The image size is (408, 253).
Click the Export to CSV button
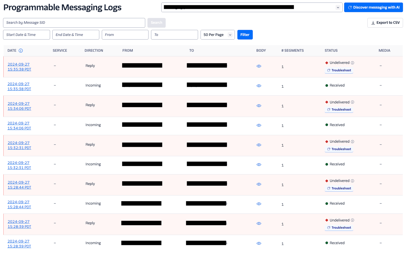pyautogui.click(x=385, y=23)
